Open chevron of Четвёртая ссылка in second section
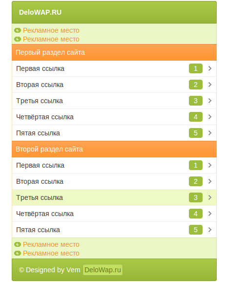Viewport: 226px width, 283px height. (210, 214)
